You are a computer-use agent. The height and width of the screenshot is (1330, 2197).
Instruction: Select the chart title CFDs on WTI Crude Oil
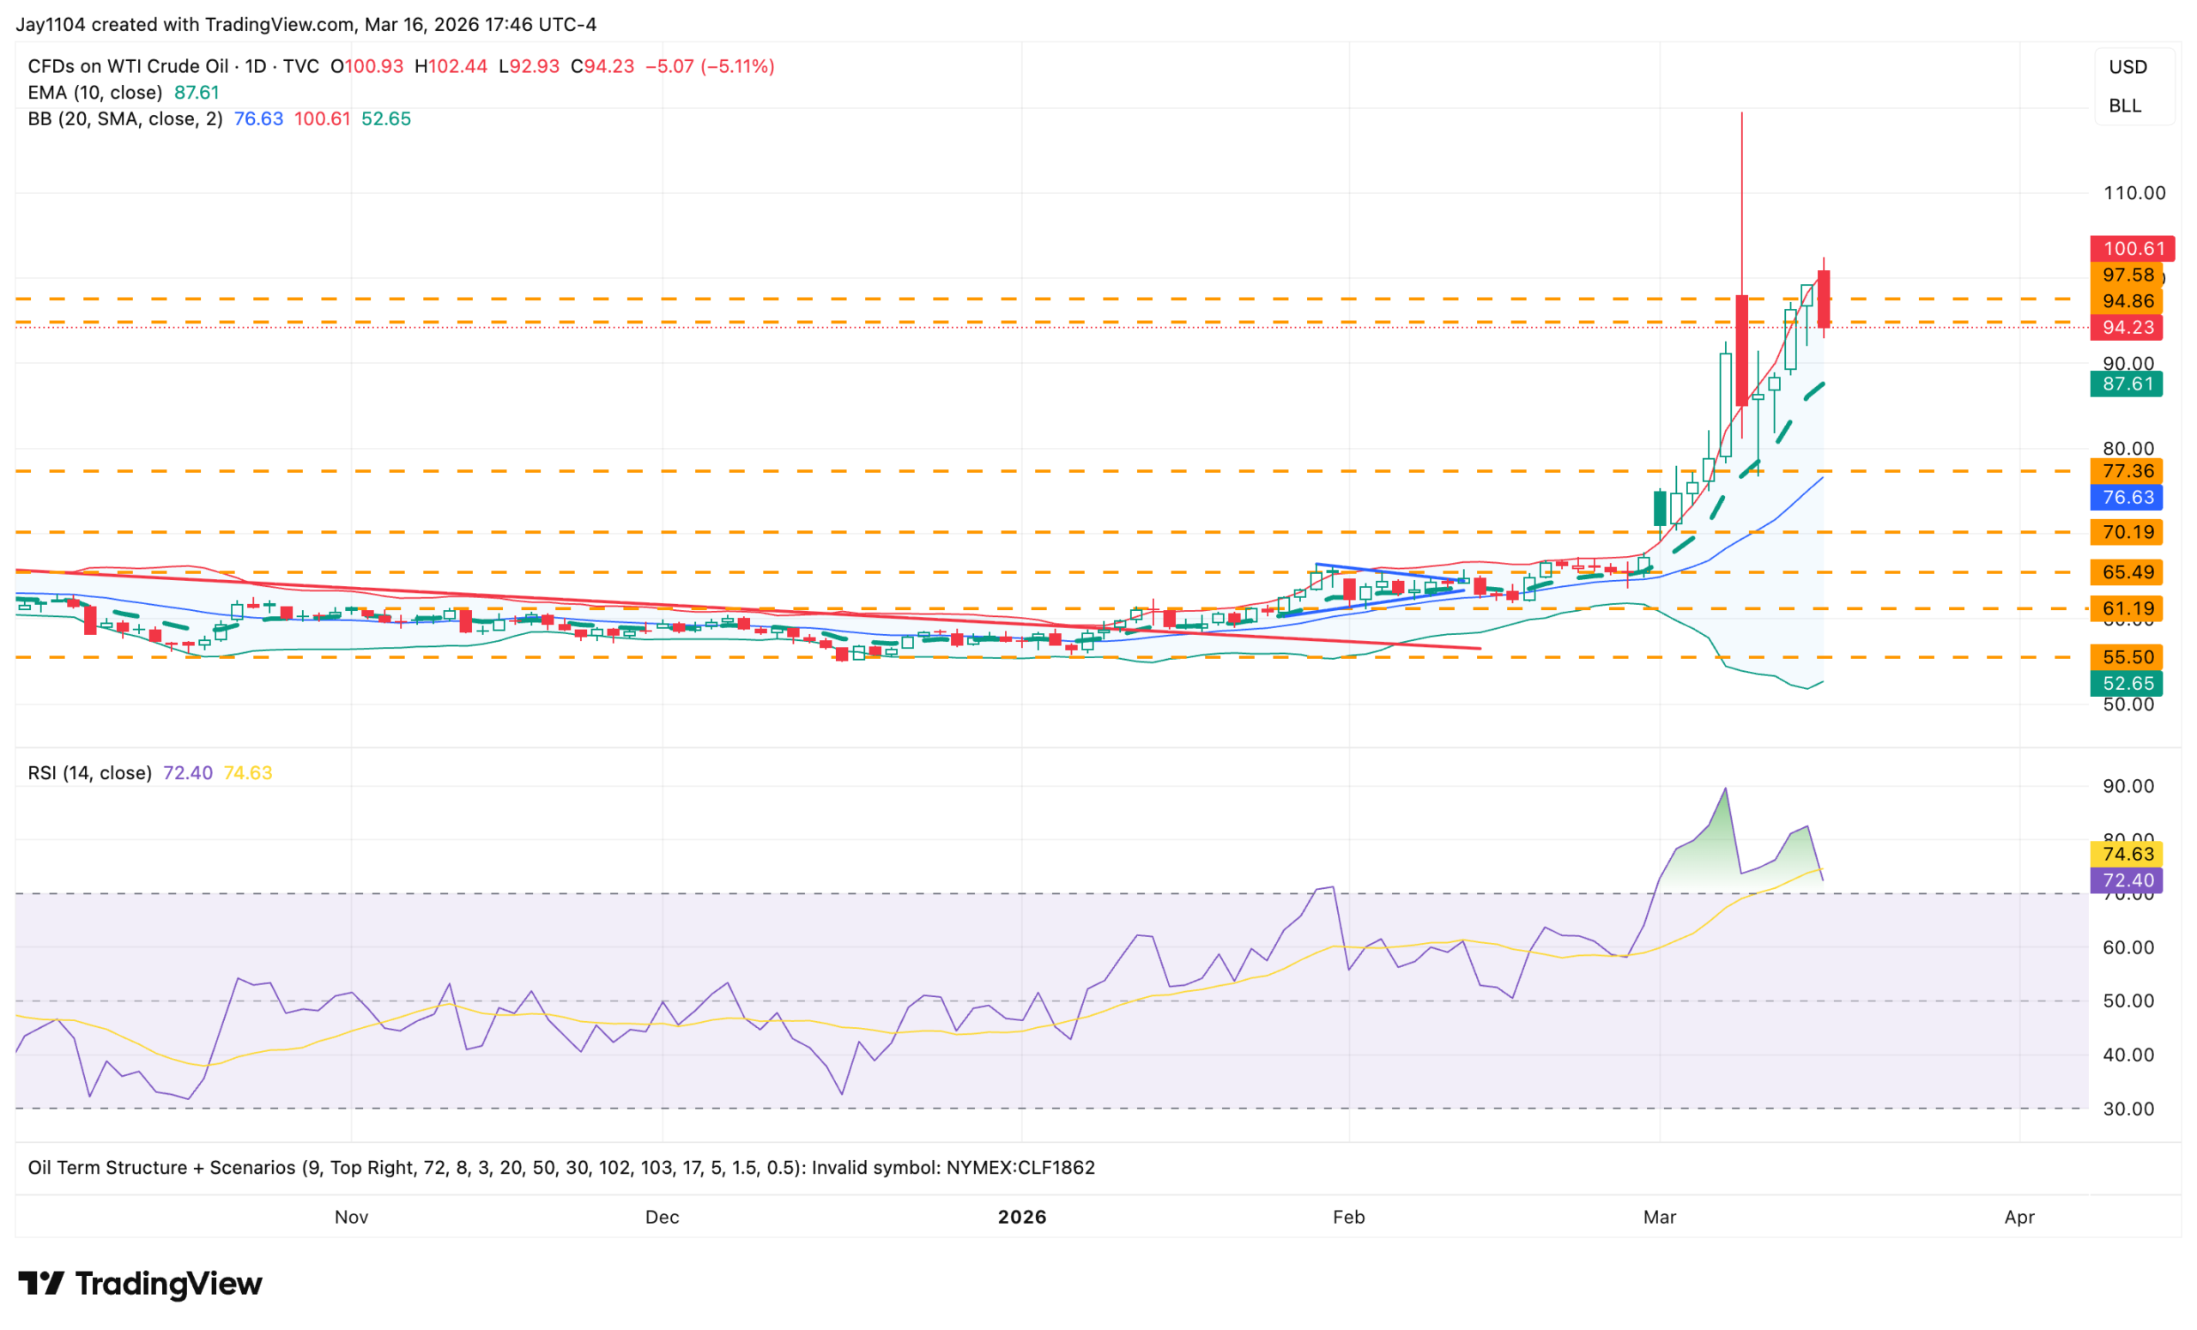[129, 67]
